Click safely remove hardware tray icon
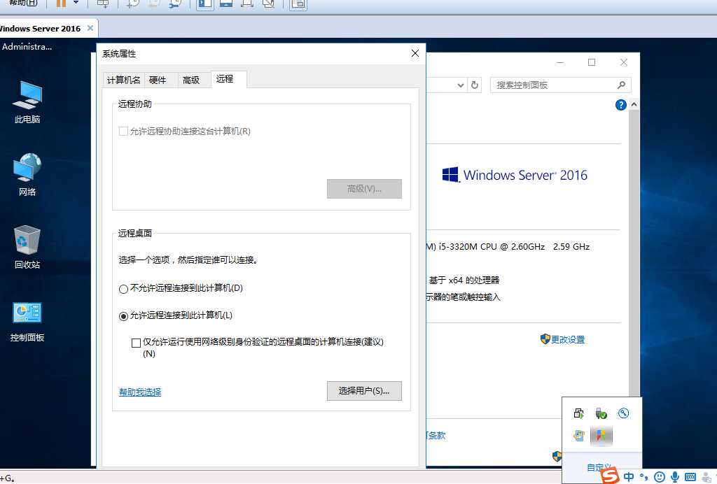This screenshot has height=484, width=717. (601, 413)
